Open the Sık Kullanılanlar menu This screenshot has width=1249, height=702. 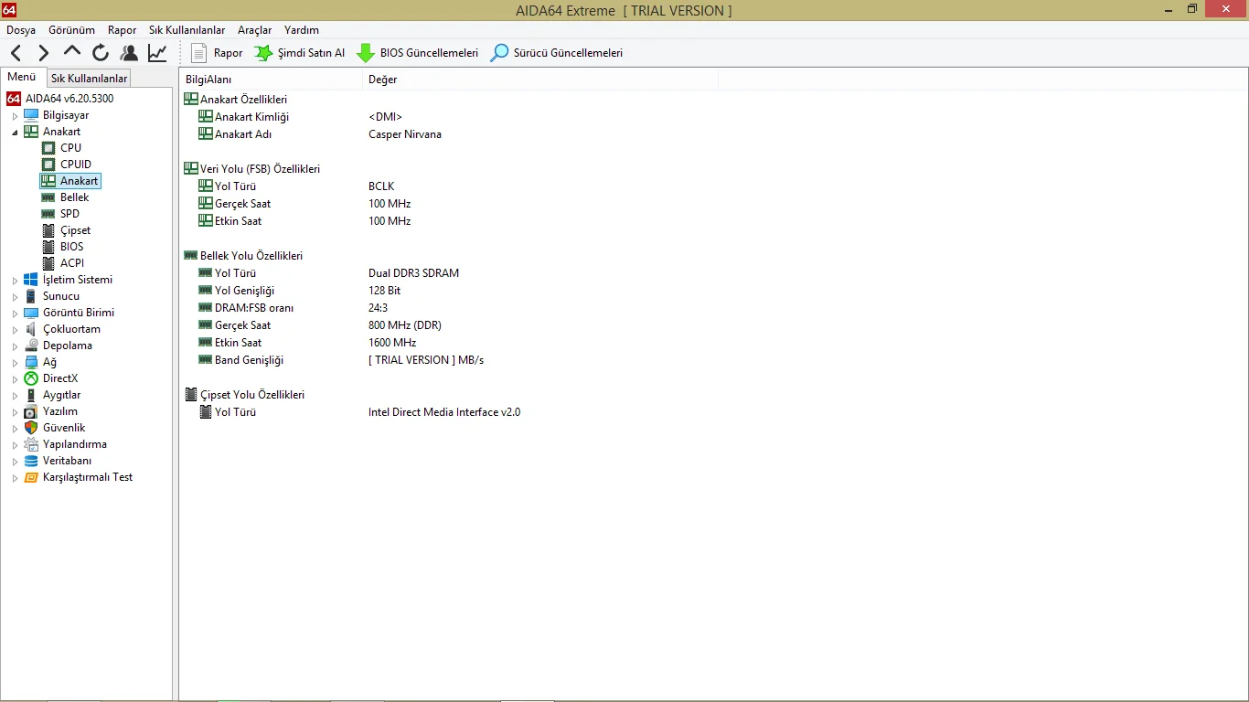(187, 30)
